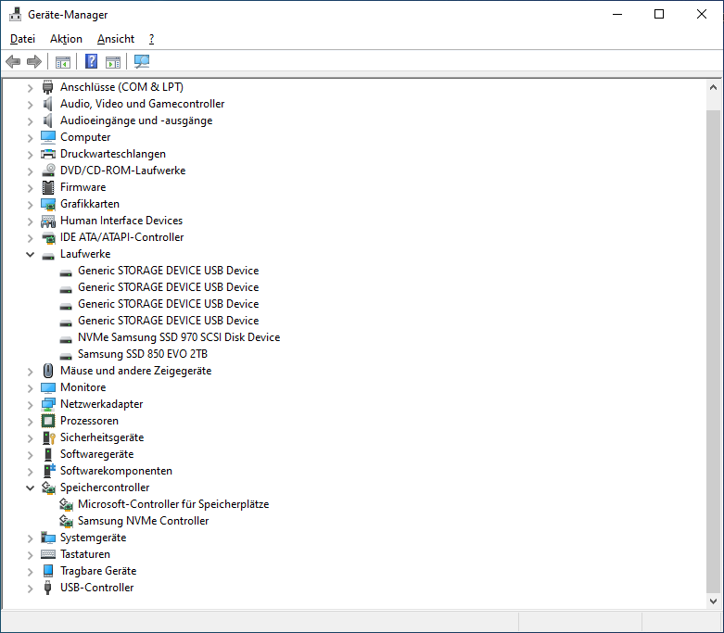The image size is (724, 633).
Task: Click the Audio, Video und Gamecontroller speaker icon
Action: point(48,104)
